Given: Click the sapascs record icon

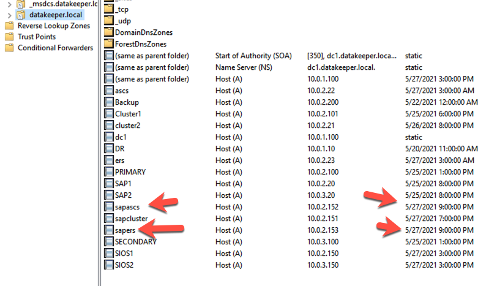Looking at the screenshot, I should 109,207.
